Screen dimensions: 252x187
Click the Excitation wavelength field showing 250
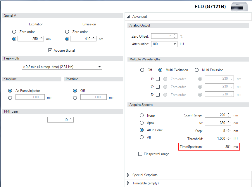tap(28, 39)
